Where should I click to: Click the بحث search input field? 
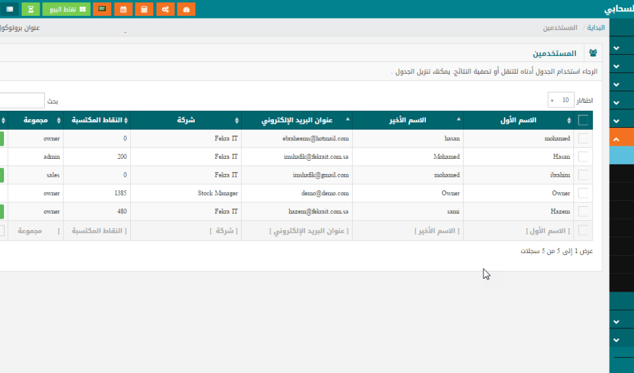click(x=21, y=101)
